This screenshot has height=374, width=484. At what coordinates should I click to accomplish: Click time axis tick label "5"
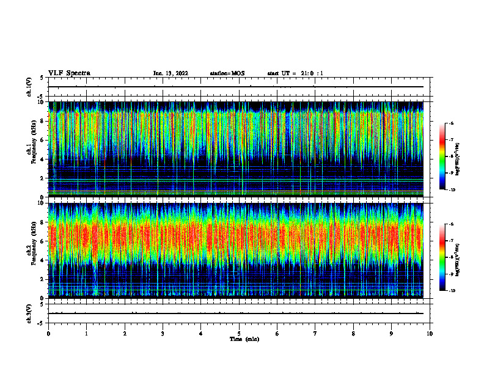(239, 334)
